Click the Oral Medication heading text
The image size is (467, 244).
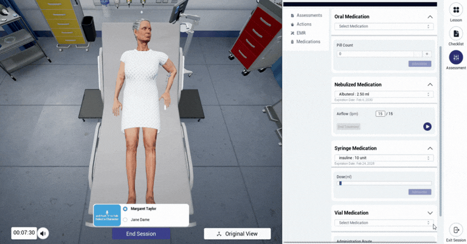point(351,16)
